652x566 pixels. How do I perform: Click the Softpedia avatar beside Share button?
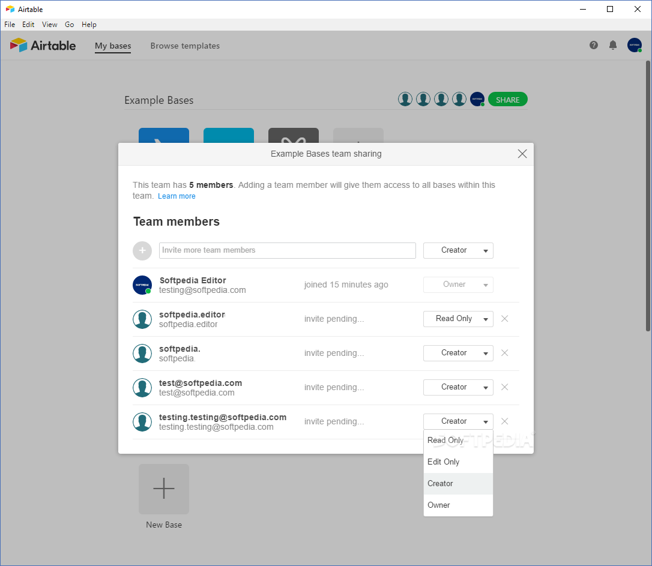477,99
